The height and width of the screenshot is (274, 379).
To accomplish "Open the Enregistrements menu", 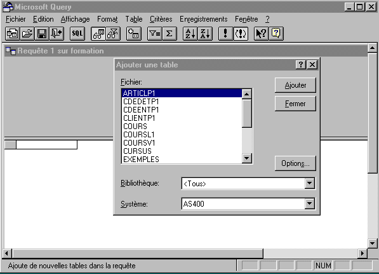I will (204, 19).
